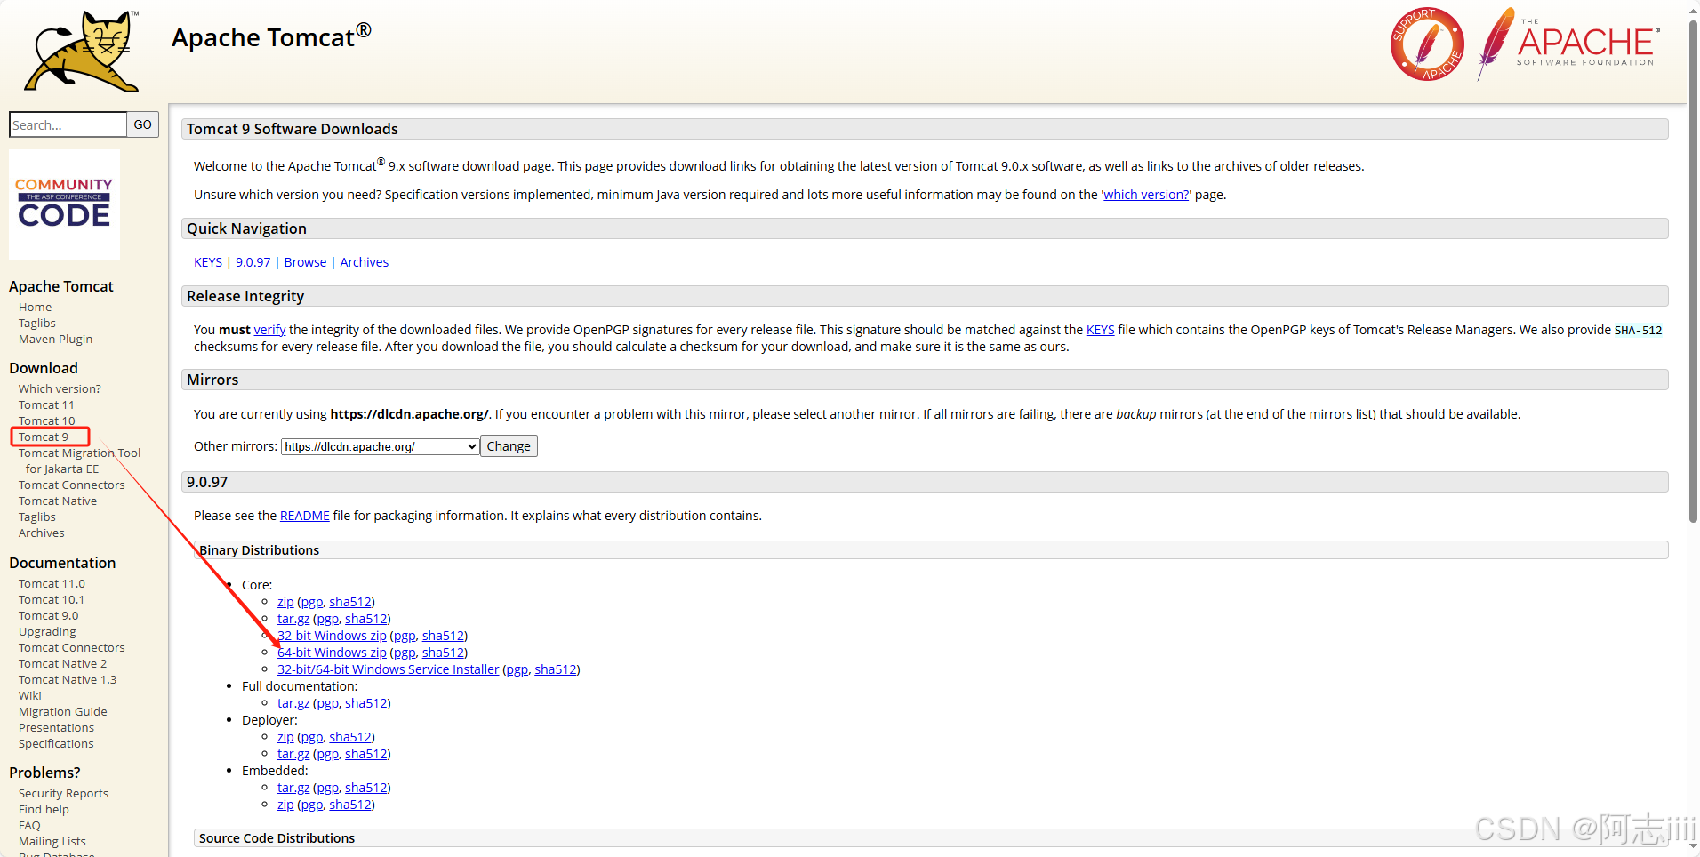Select Tomcat 11 download page
This screenshot has height=857, width=1700.
coord(46,405)
